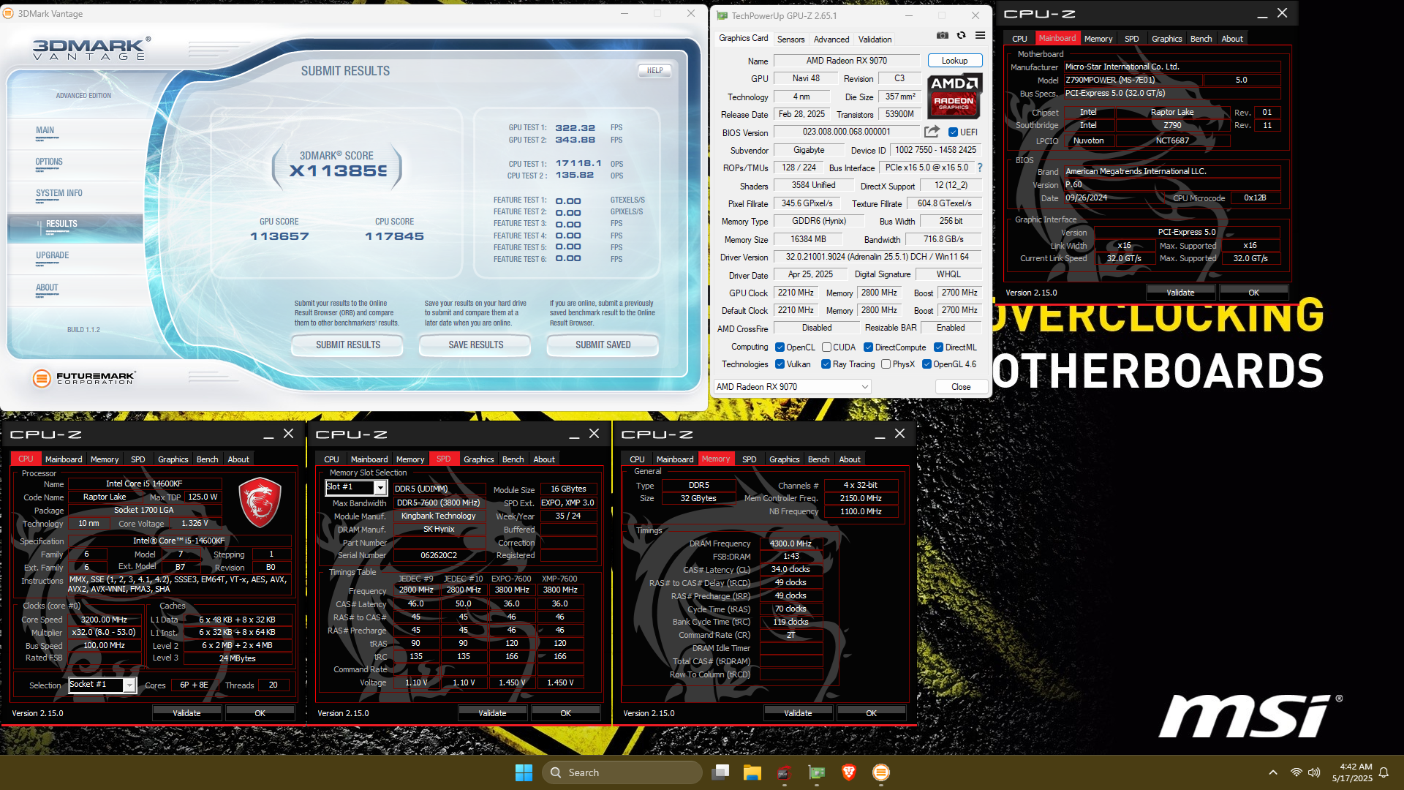Toggle the OpenGL 4.6 checkbox
Viewport: 1404px width, 790px height.
point(926,364)
